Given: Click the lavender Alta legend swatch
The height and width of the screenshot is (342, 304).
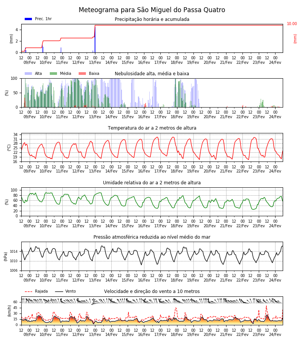Looking at the screenshot, I should pos(28,73).
